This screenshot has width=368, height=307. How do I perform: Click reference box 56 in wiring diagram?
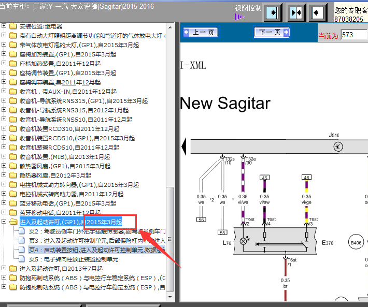point(201,220)
